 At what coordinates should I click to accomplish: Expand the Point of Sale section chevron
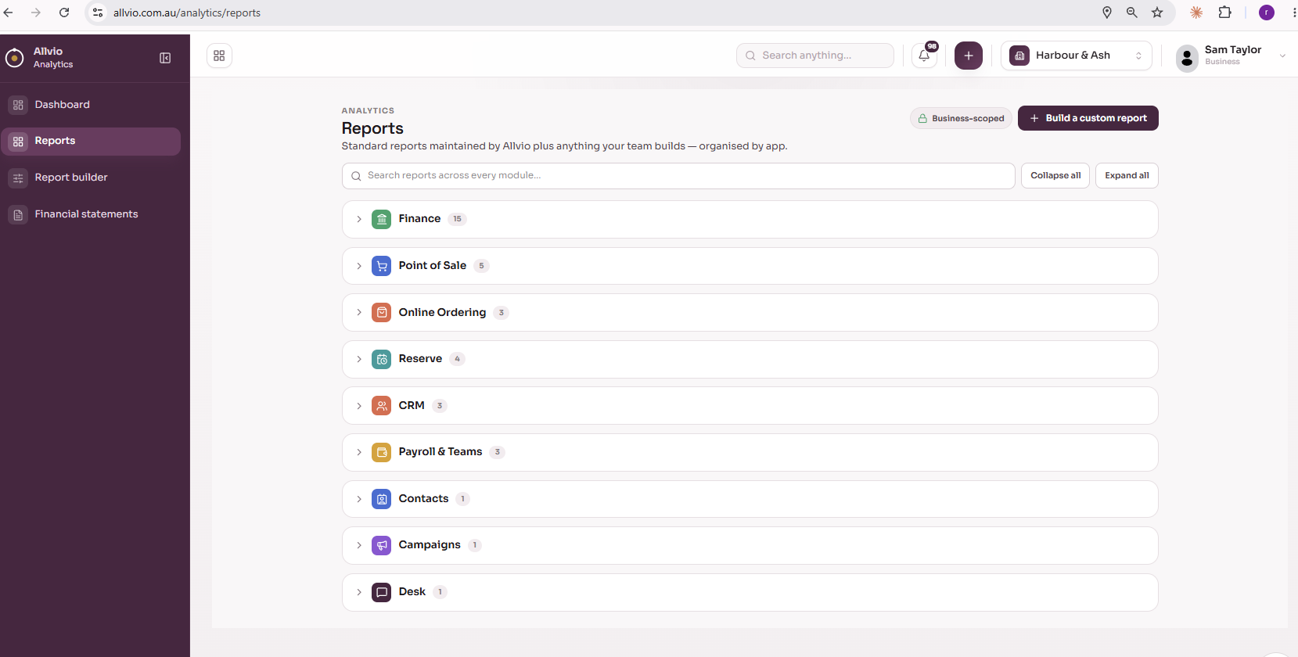(359, 266)
